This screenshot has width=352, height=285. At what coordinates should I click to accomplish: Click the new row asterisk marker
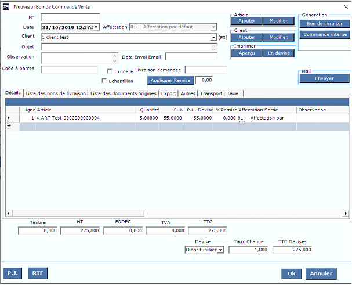8,126
